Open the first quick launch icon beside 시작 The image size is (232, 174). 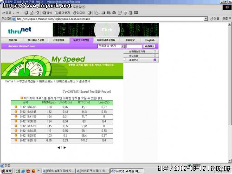[18, 171]
